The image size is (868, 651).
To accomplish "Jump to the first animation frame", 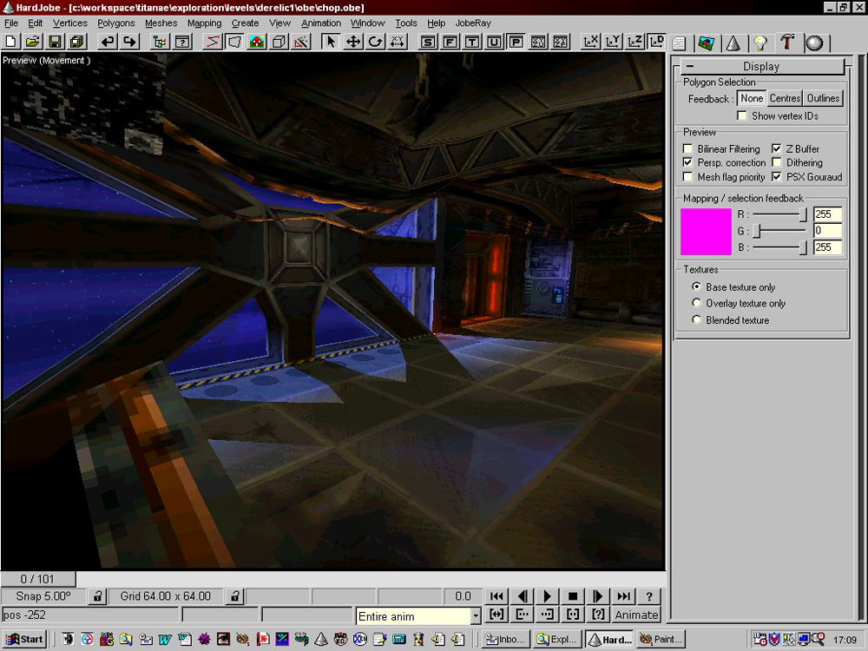I will [x=496, y=596].
